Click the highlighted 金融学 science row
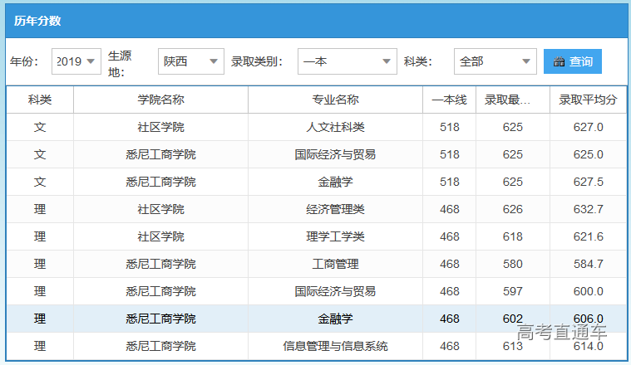Image resolution: width=631 pixels, height=365 pixels. coord(335,319)
